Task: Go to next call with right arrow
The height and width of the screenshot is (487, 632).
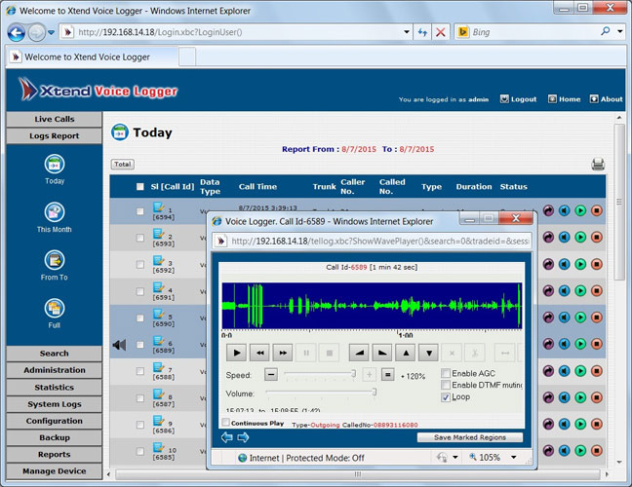Action: (x=243, y=437)
